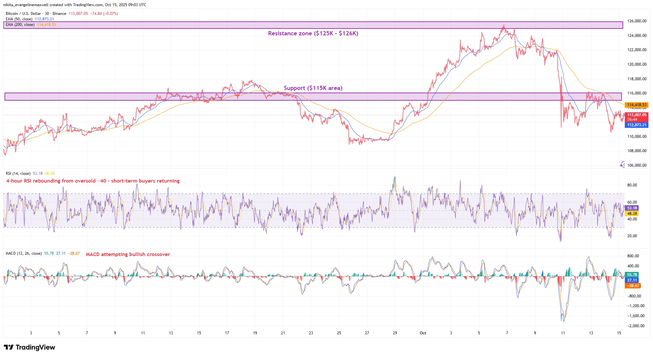Click the Oct label on time axis

[423, 333]
